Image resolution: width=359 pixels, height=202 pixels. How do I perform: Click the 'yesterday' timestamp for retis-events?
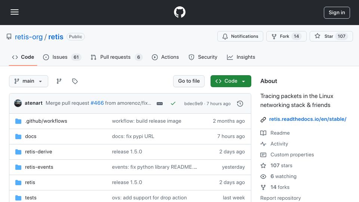pyautogui.click(x=233, y=167)
